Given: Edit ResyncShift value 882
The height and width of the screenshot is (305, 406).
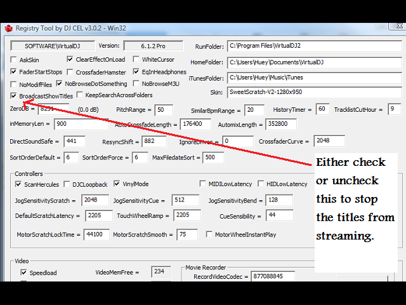Looking at the screenshot, I should coord(154,141).
